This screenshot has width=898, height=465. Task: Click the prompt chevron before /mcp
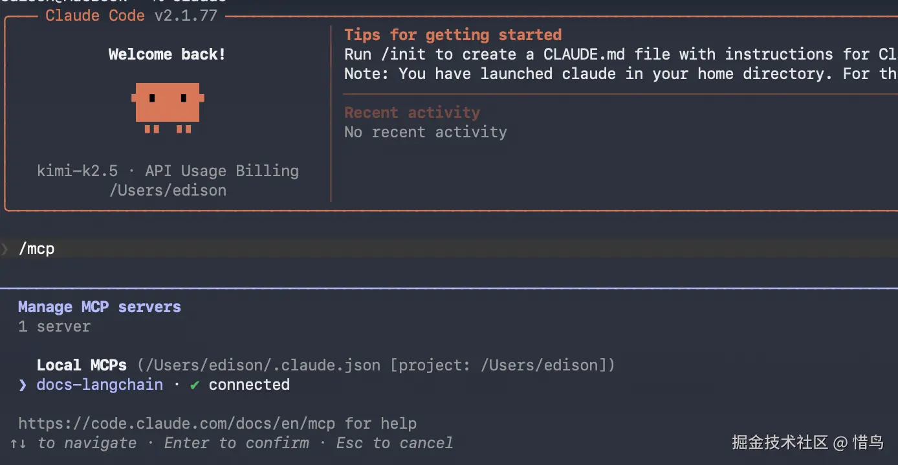(5, 249)
